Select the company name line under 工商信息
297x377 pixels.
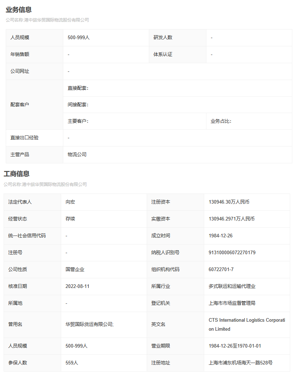[45, 185]
